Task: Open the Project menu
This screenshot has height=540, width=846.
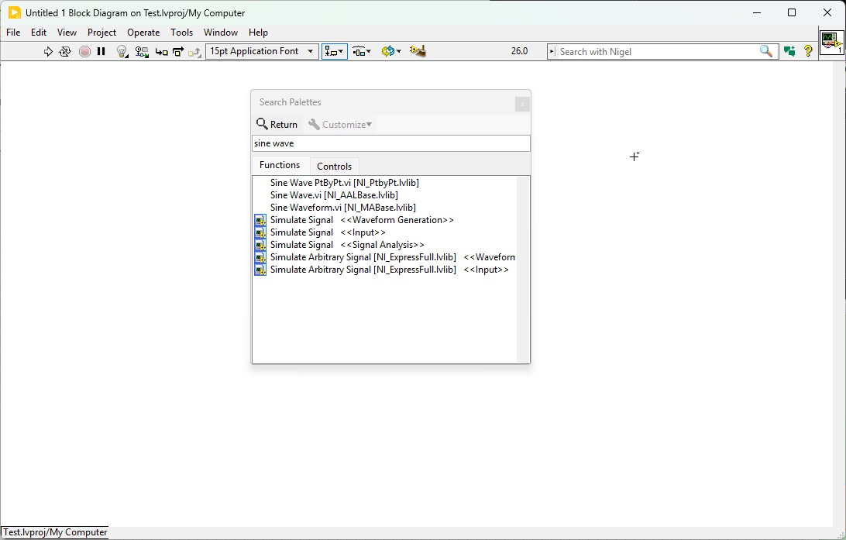Action: pyautogui.click(x=101, y=33)
